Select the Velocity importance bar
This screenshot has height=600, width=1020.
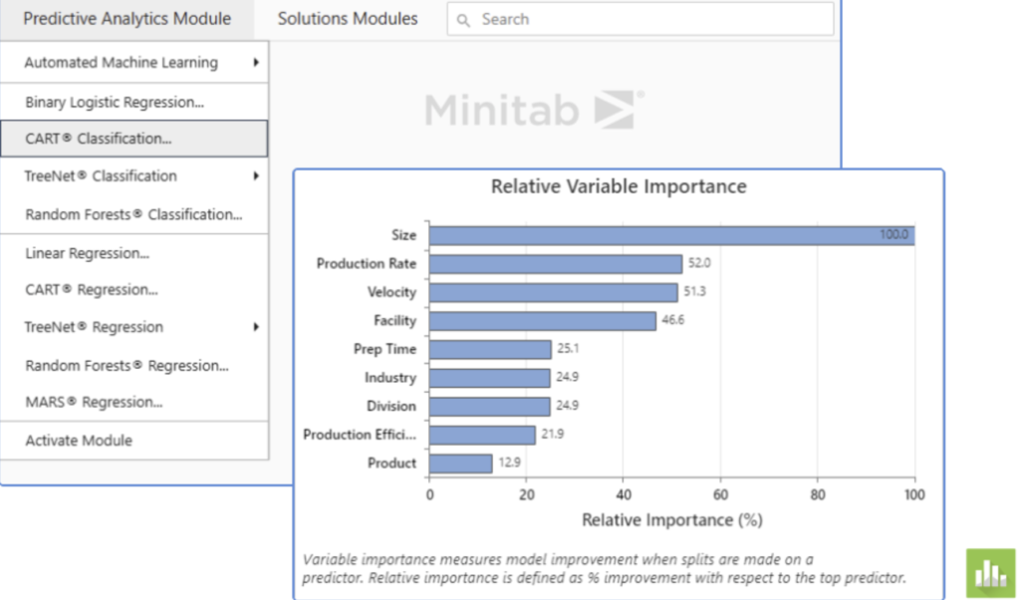coord(554,292)
